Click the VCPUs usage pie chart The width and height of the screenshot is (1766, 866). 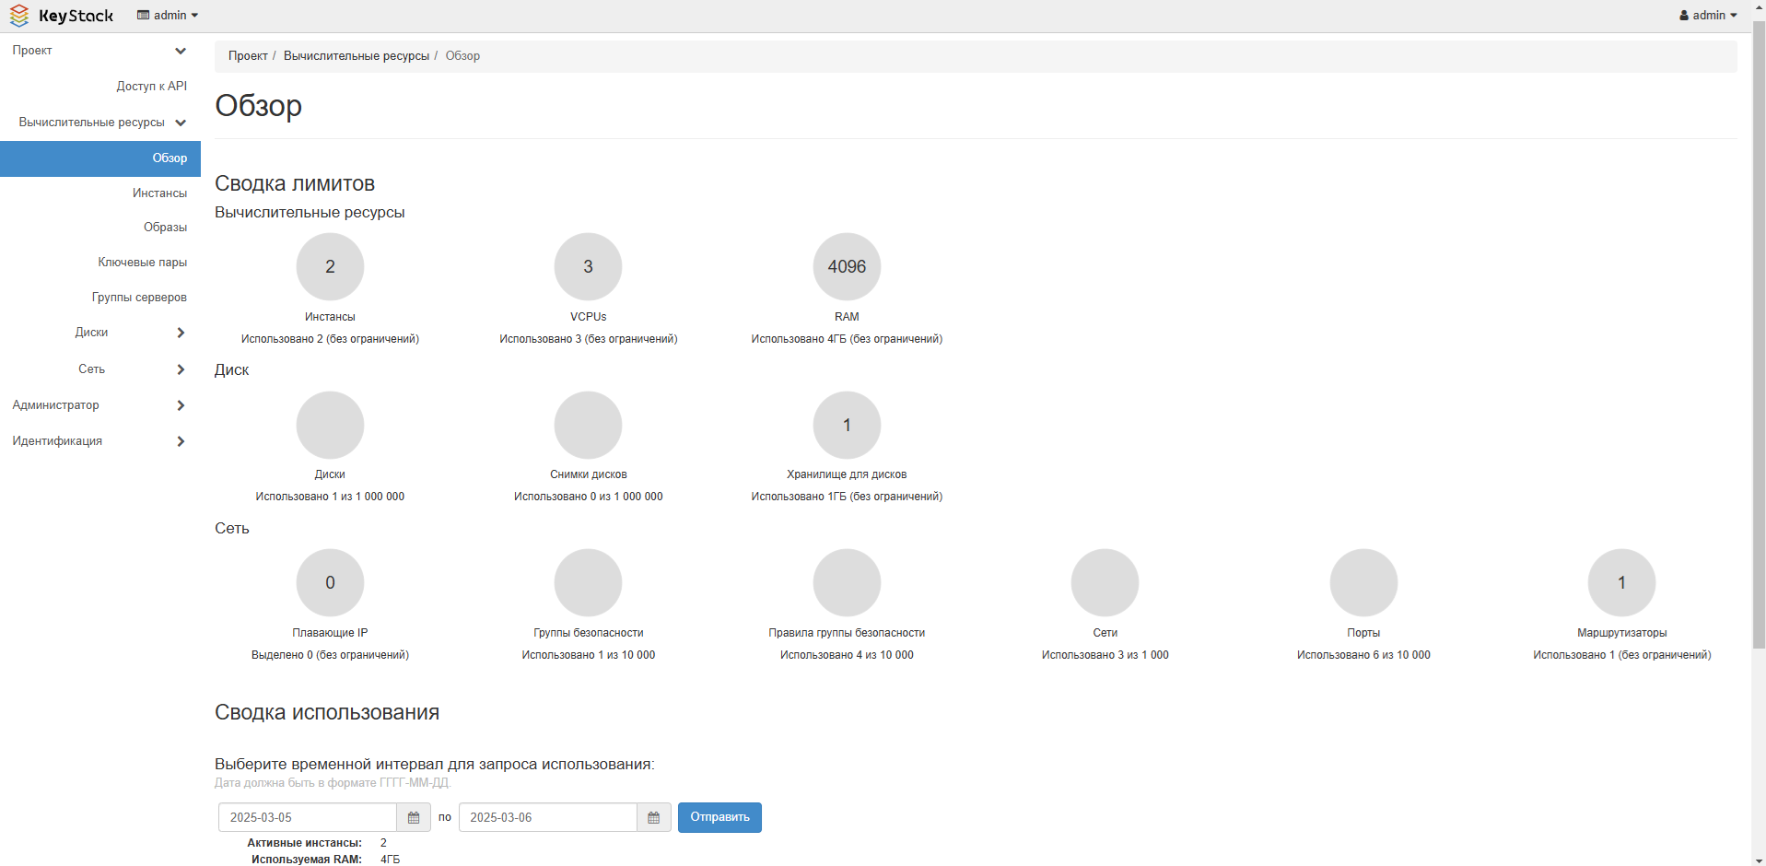click(588, 266)
